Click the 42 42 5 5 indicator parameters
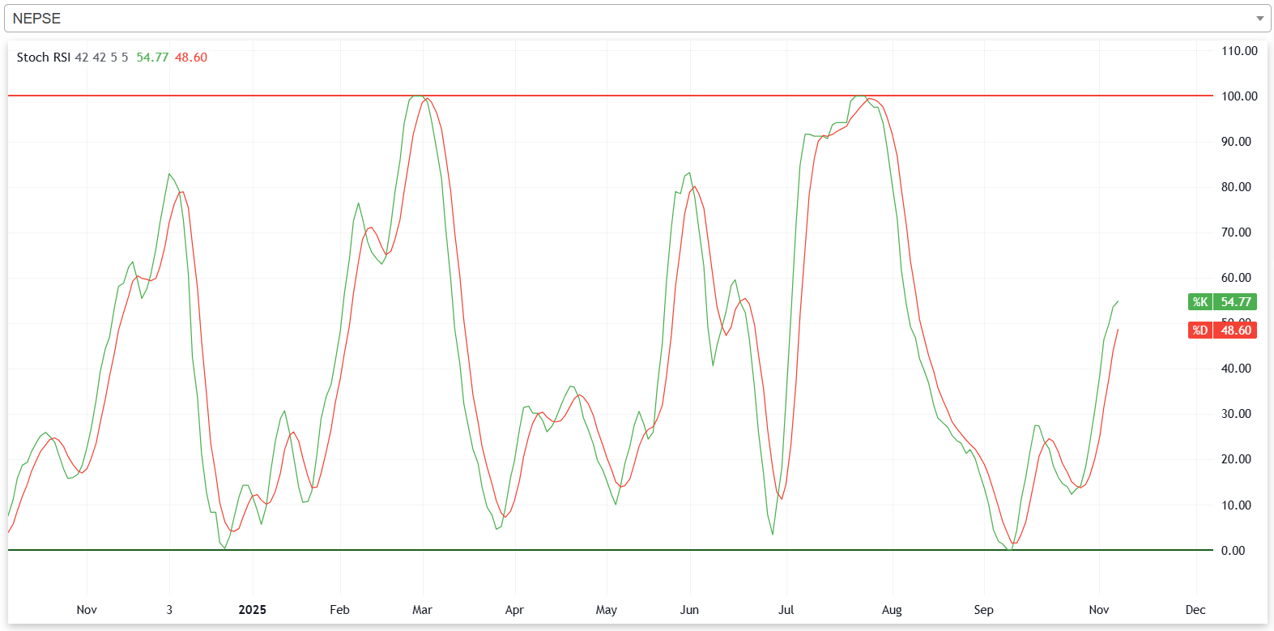The width and height of the screenshot is (1274, 631). click(x=101, y=58)
